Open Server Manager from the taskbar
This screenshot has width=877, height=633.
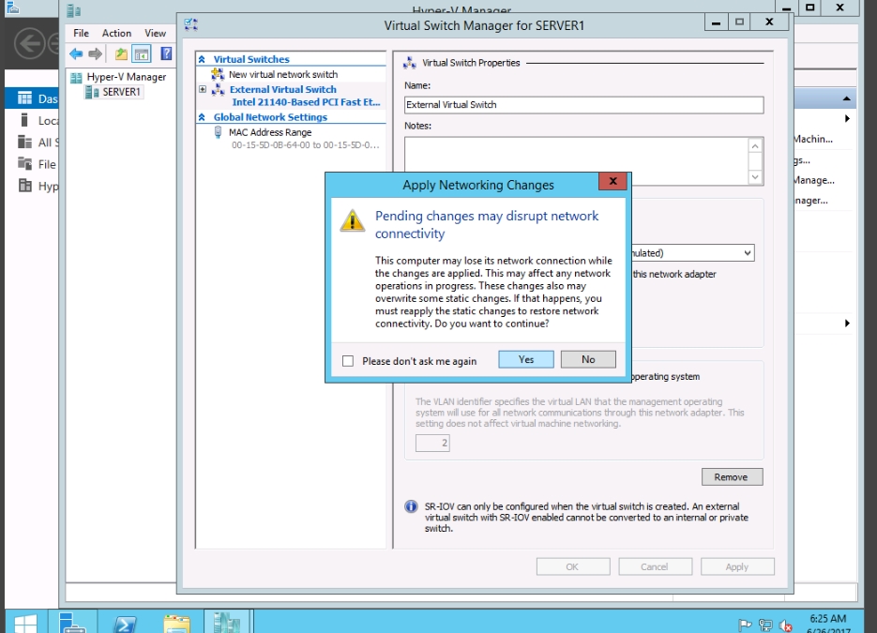pos(73,623)
